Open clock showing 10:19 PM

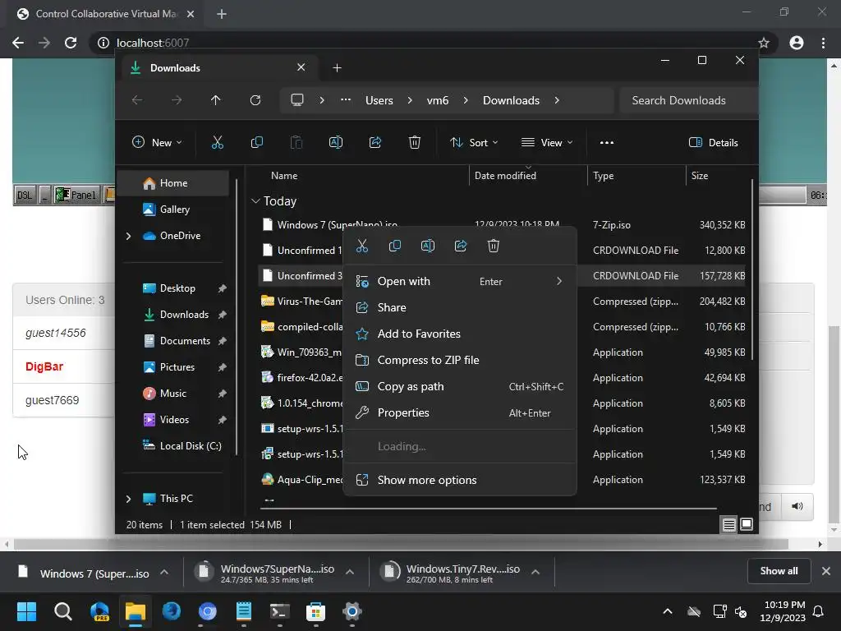783,611
